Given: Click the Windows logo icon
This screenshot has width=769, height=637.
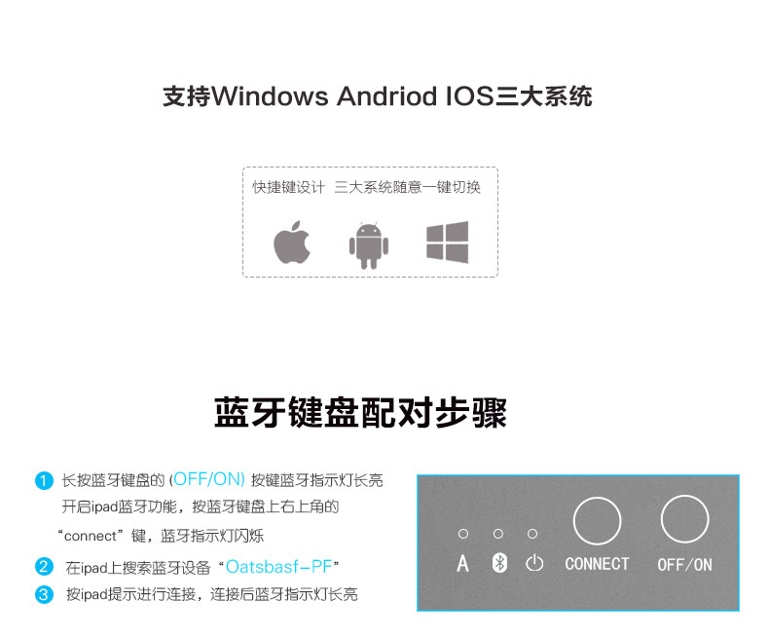Looking at the screenshot, I should tap(447, 242).
